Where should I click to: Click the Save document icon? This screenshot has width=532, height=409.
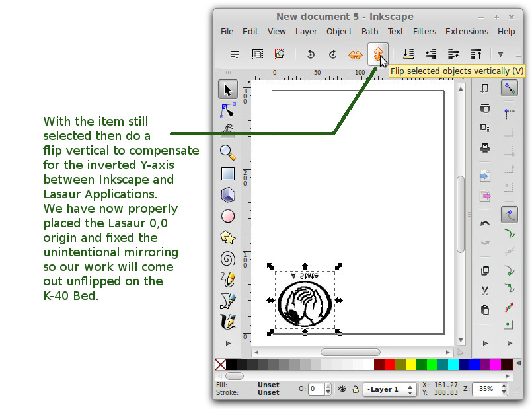(485, 128)
